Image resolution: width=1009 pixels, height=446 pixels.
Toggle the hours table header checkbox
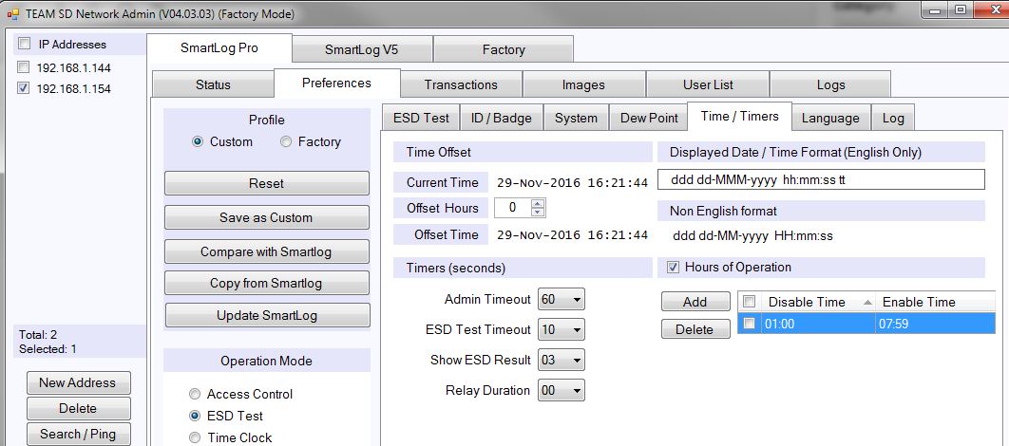[x=749, y=302]
